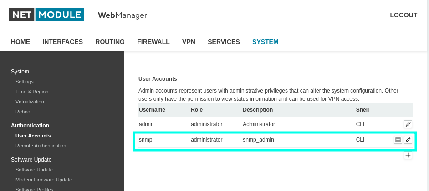429x191 pixels.
Task: Edit the snmp user account
Action: 408,140
